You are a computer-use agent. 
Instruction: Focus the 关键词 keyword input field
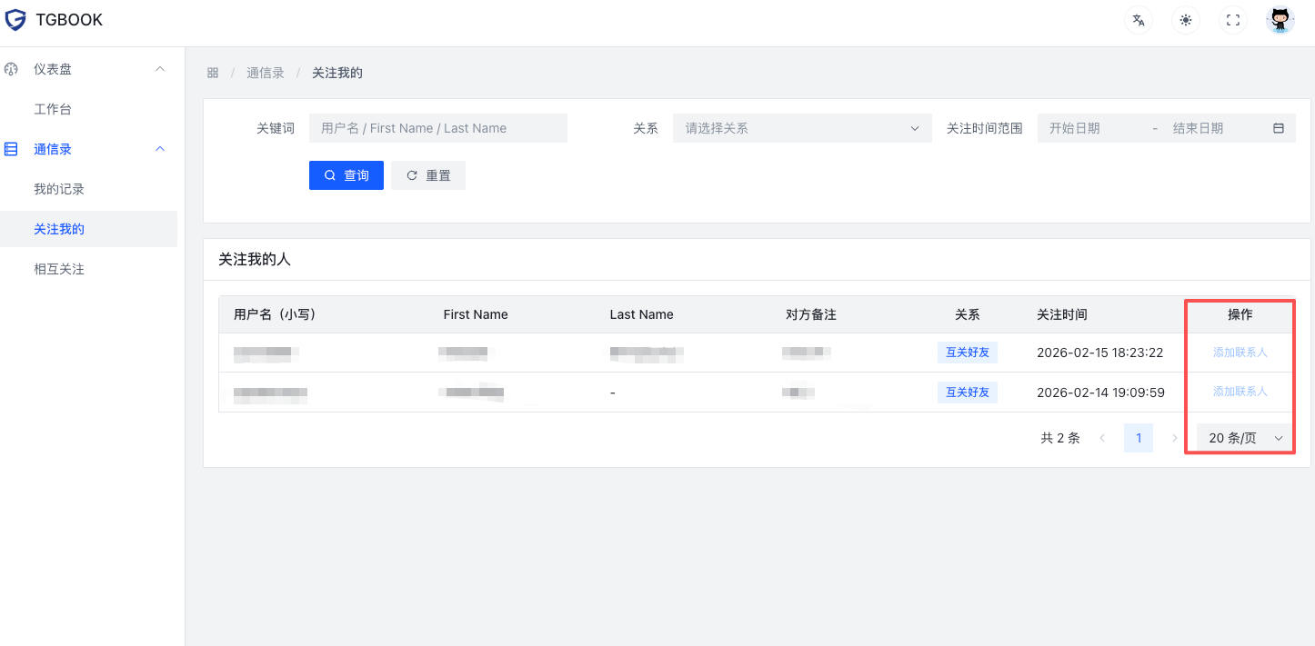click(x=437, y=128)
